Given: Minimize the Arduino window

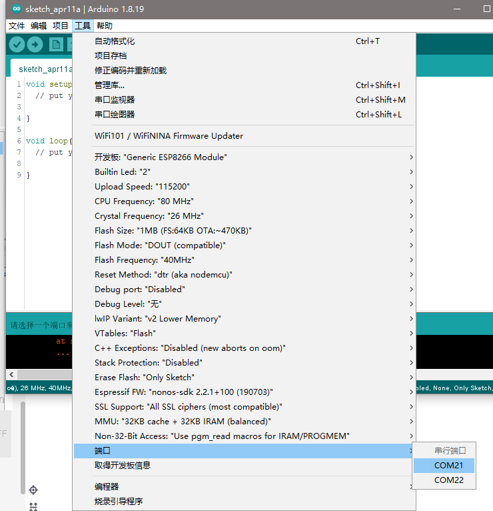Looking at the screenshot, I should pos(457,9).
